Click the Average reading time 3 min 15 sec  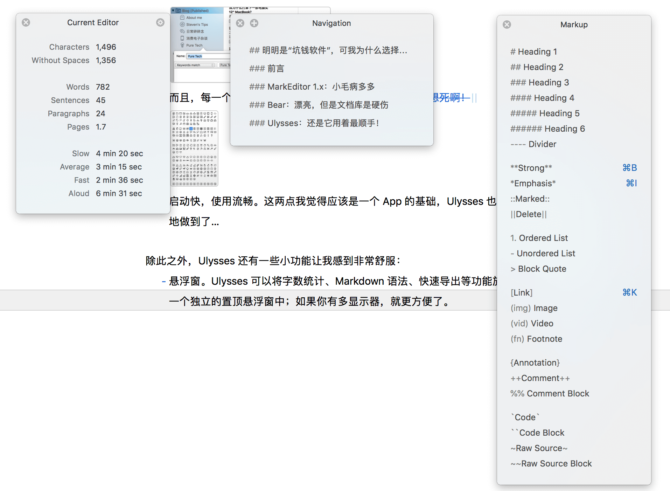point(119,167)
